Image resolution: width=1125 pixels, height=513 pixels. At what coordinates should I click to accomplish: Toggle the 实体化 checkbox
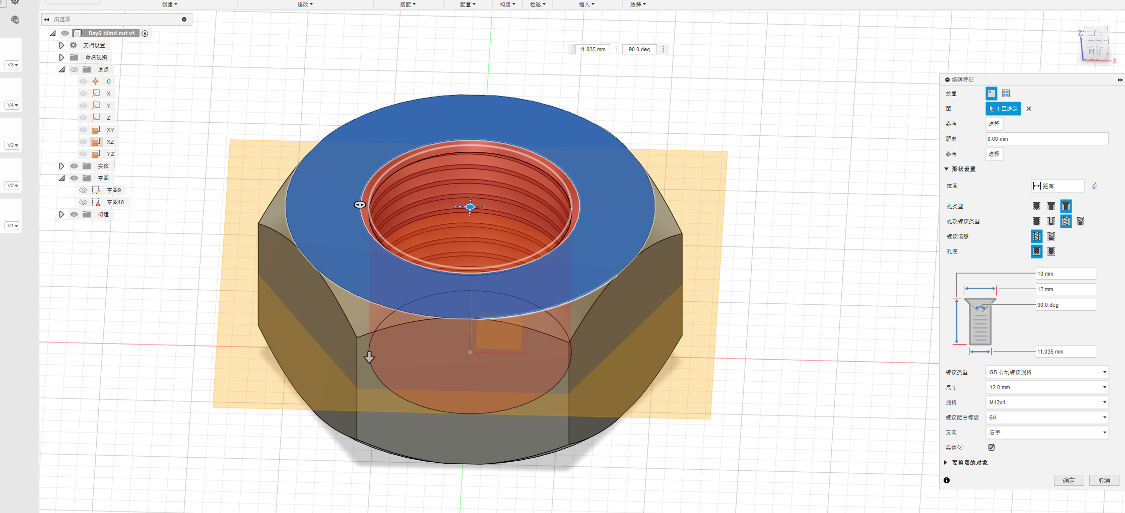[991, 448]
